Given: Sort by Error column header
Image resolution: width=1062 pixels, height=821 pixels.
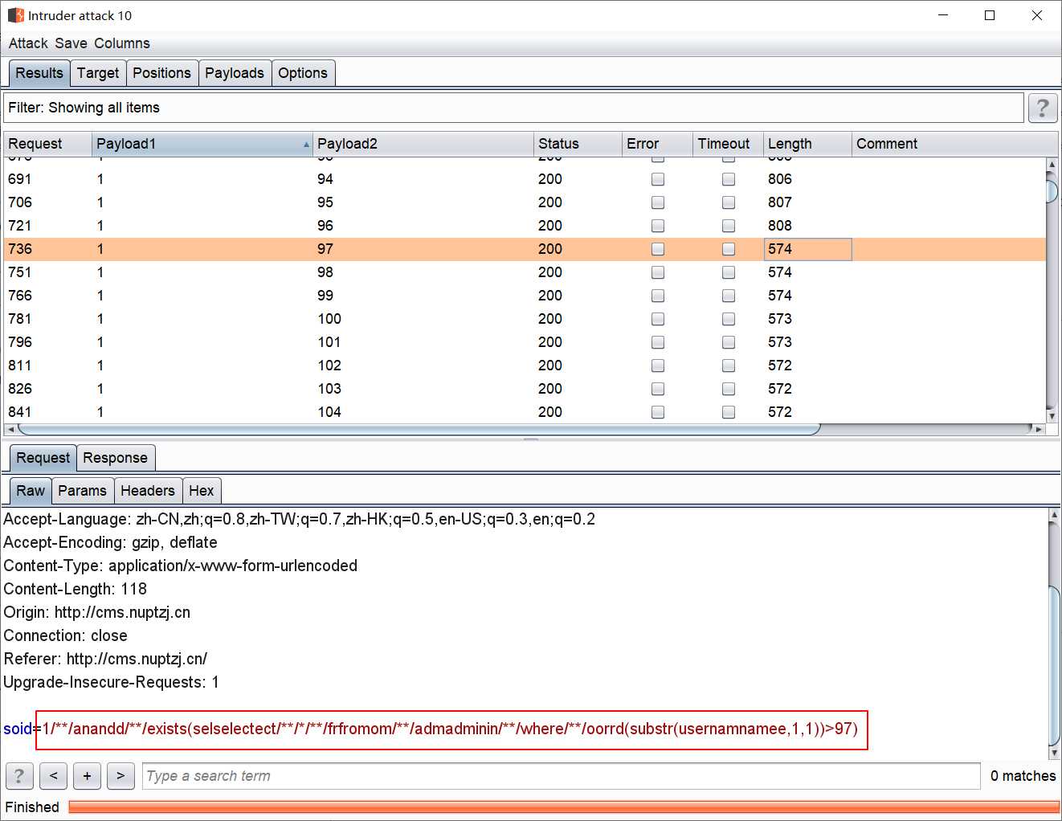Looking at the screenshot, I should click(657, 144).
